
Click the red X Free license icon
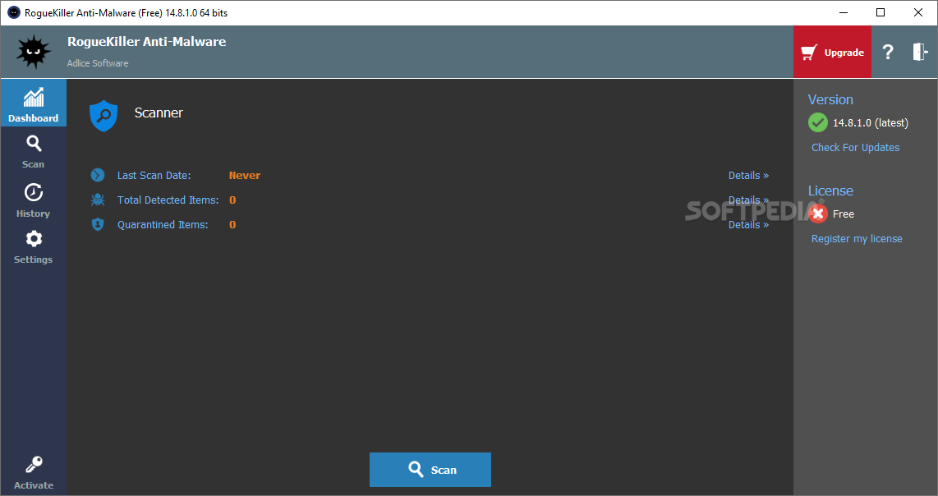(818, 214)
